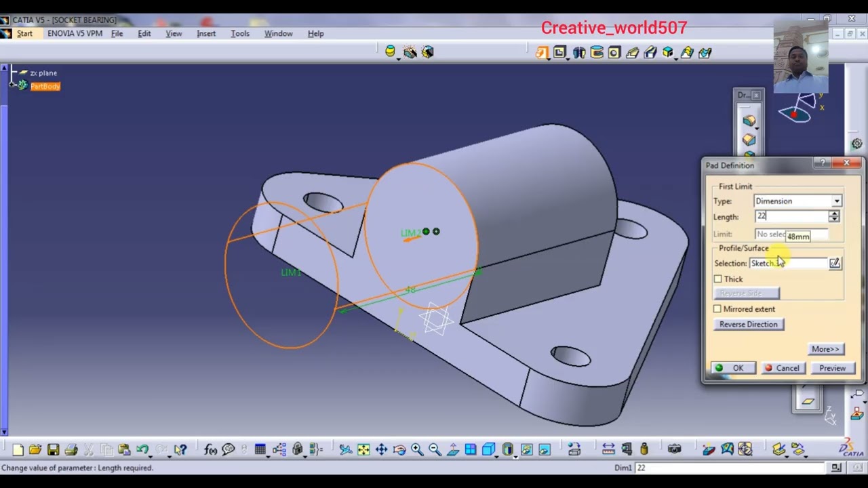
Task: Open the Insert menu
Action: point(206,33)
